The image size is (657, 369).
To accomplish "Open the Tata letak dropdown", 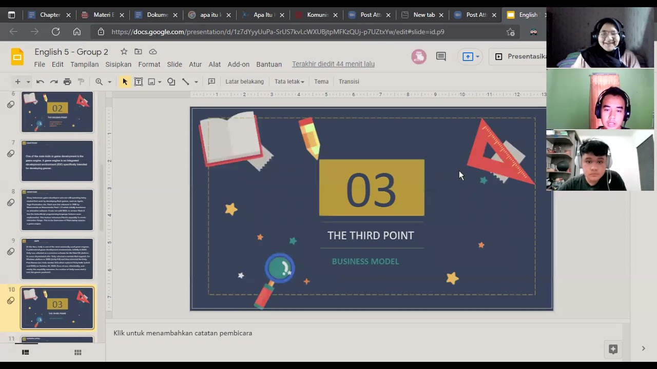I will (x=289, y=81).
